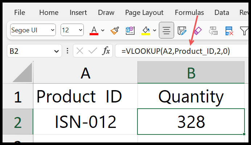Screen dimensions: 251x145
Task: Open Insert Function fx dialog
Action: point(106,51)
